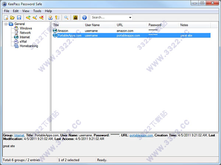
Task: Open the portableapps.com link in details pane
Action: [x=141, y=135]
